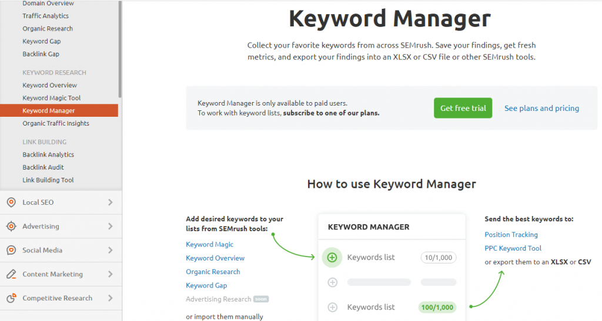Select the highlighted Keyword Manager item

tap(59, 110)
